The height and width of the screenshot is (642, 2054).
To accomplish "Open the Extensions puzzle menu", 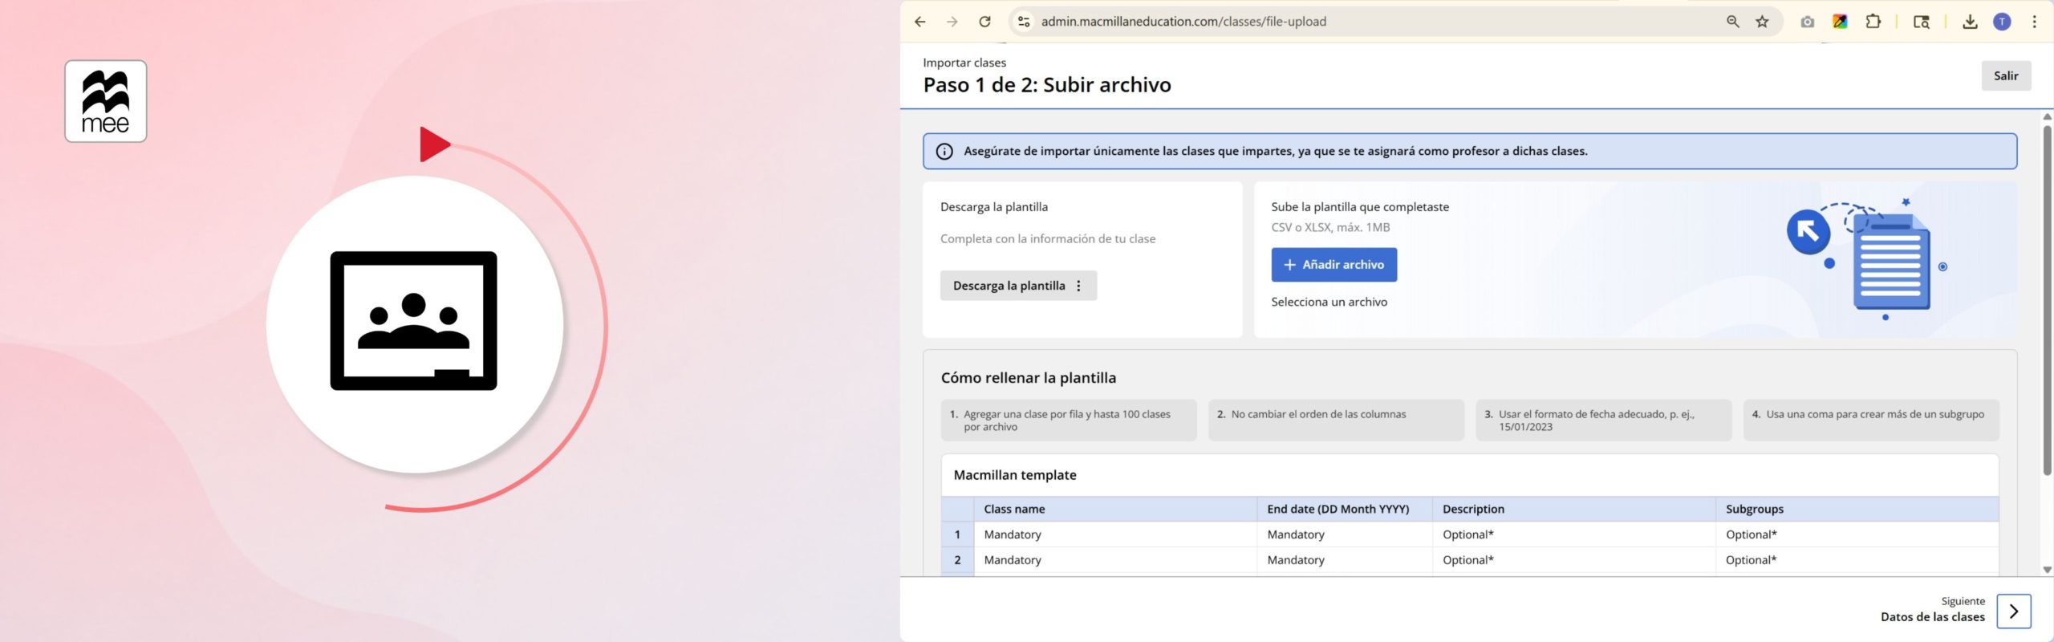I will [x=1873, y=22].
